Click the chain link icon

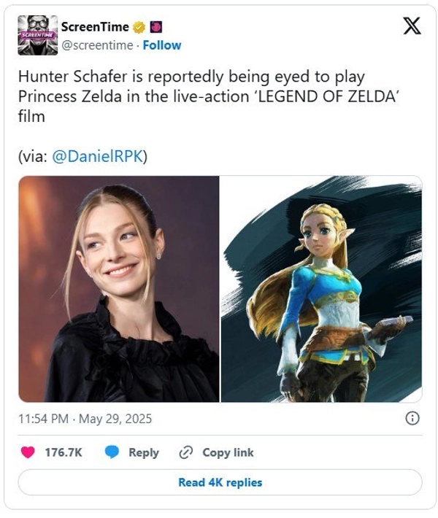point(185,452)
